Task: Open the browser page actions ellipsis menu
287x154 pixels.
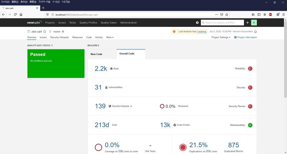Action: coord(217,15)
